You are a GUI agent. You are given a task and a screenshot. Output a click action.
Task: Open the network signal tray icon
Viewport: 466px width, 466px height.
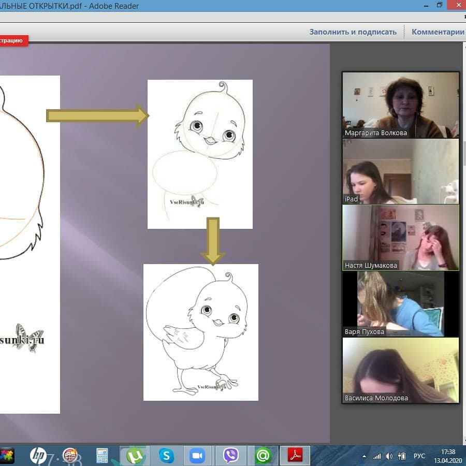377,456
